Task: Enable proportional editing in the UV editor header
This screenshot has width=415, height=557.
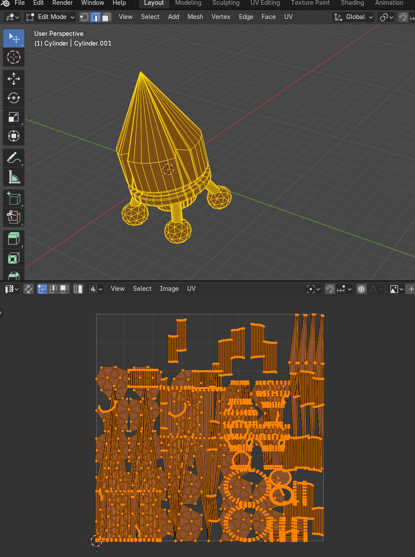Action: point(361,289)
